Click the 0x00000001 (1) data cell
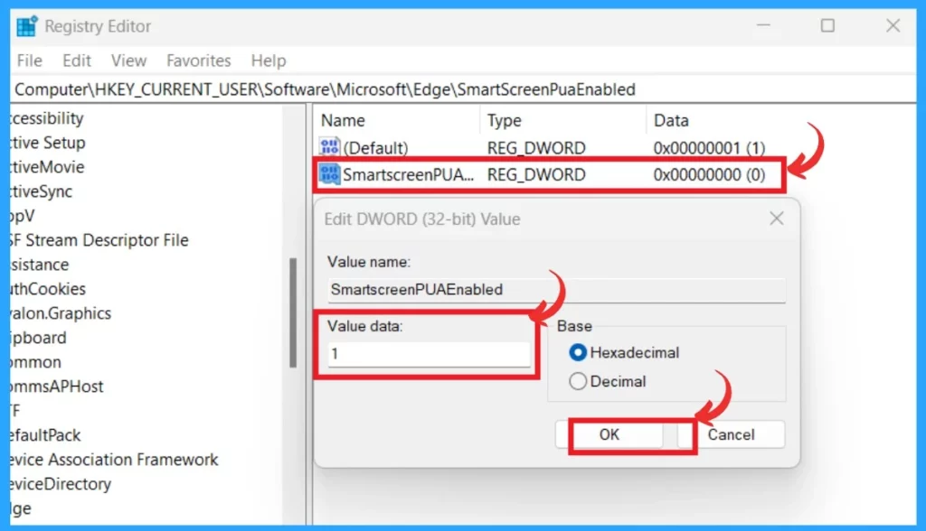The image size is (926, 531). tap(709, 147)
